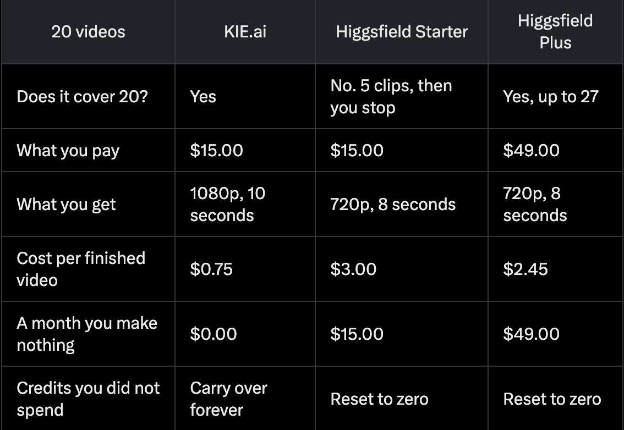Select the $0.75 cost per video cell
Image resolution: width=624 pixels, height=430 pixels.
[211, 269]
